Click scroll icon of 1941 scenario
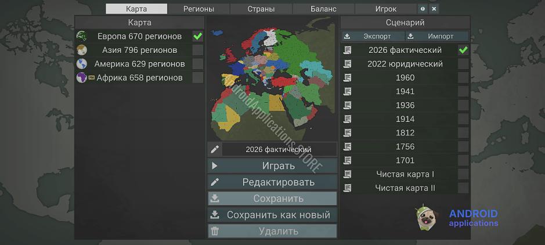This screenshot has width=545, height=245. point(347,91)
